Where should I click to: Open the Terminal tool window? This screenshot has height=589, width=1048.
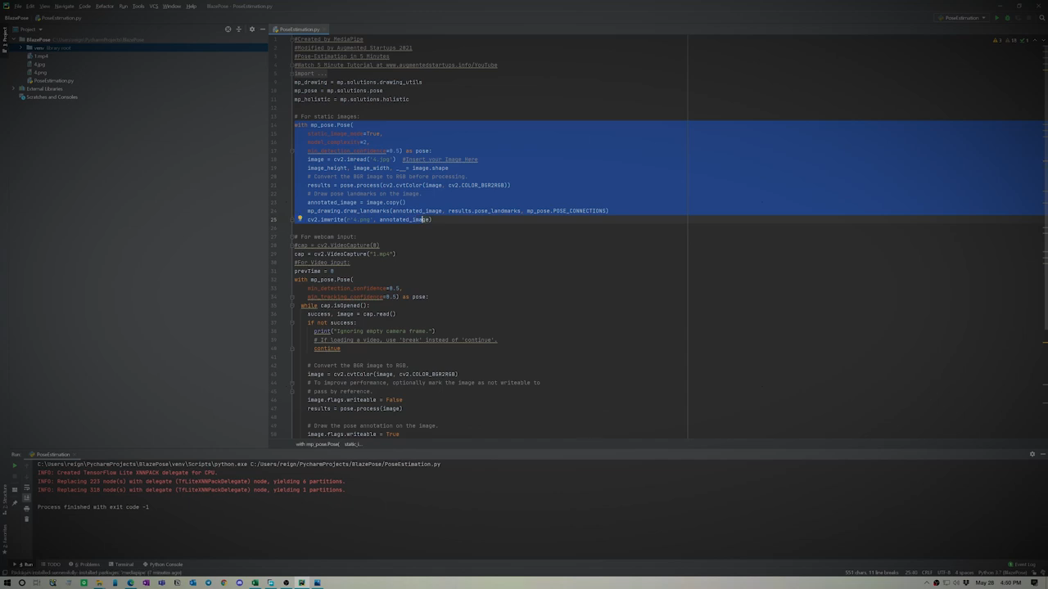point(121,564)
